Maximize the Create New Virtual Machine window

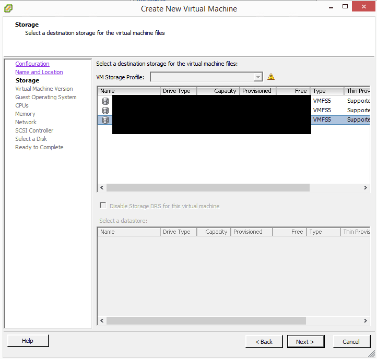point(345,7)
